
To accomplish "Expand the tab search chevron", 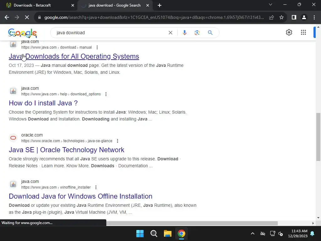I will (x=271, y=4).
